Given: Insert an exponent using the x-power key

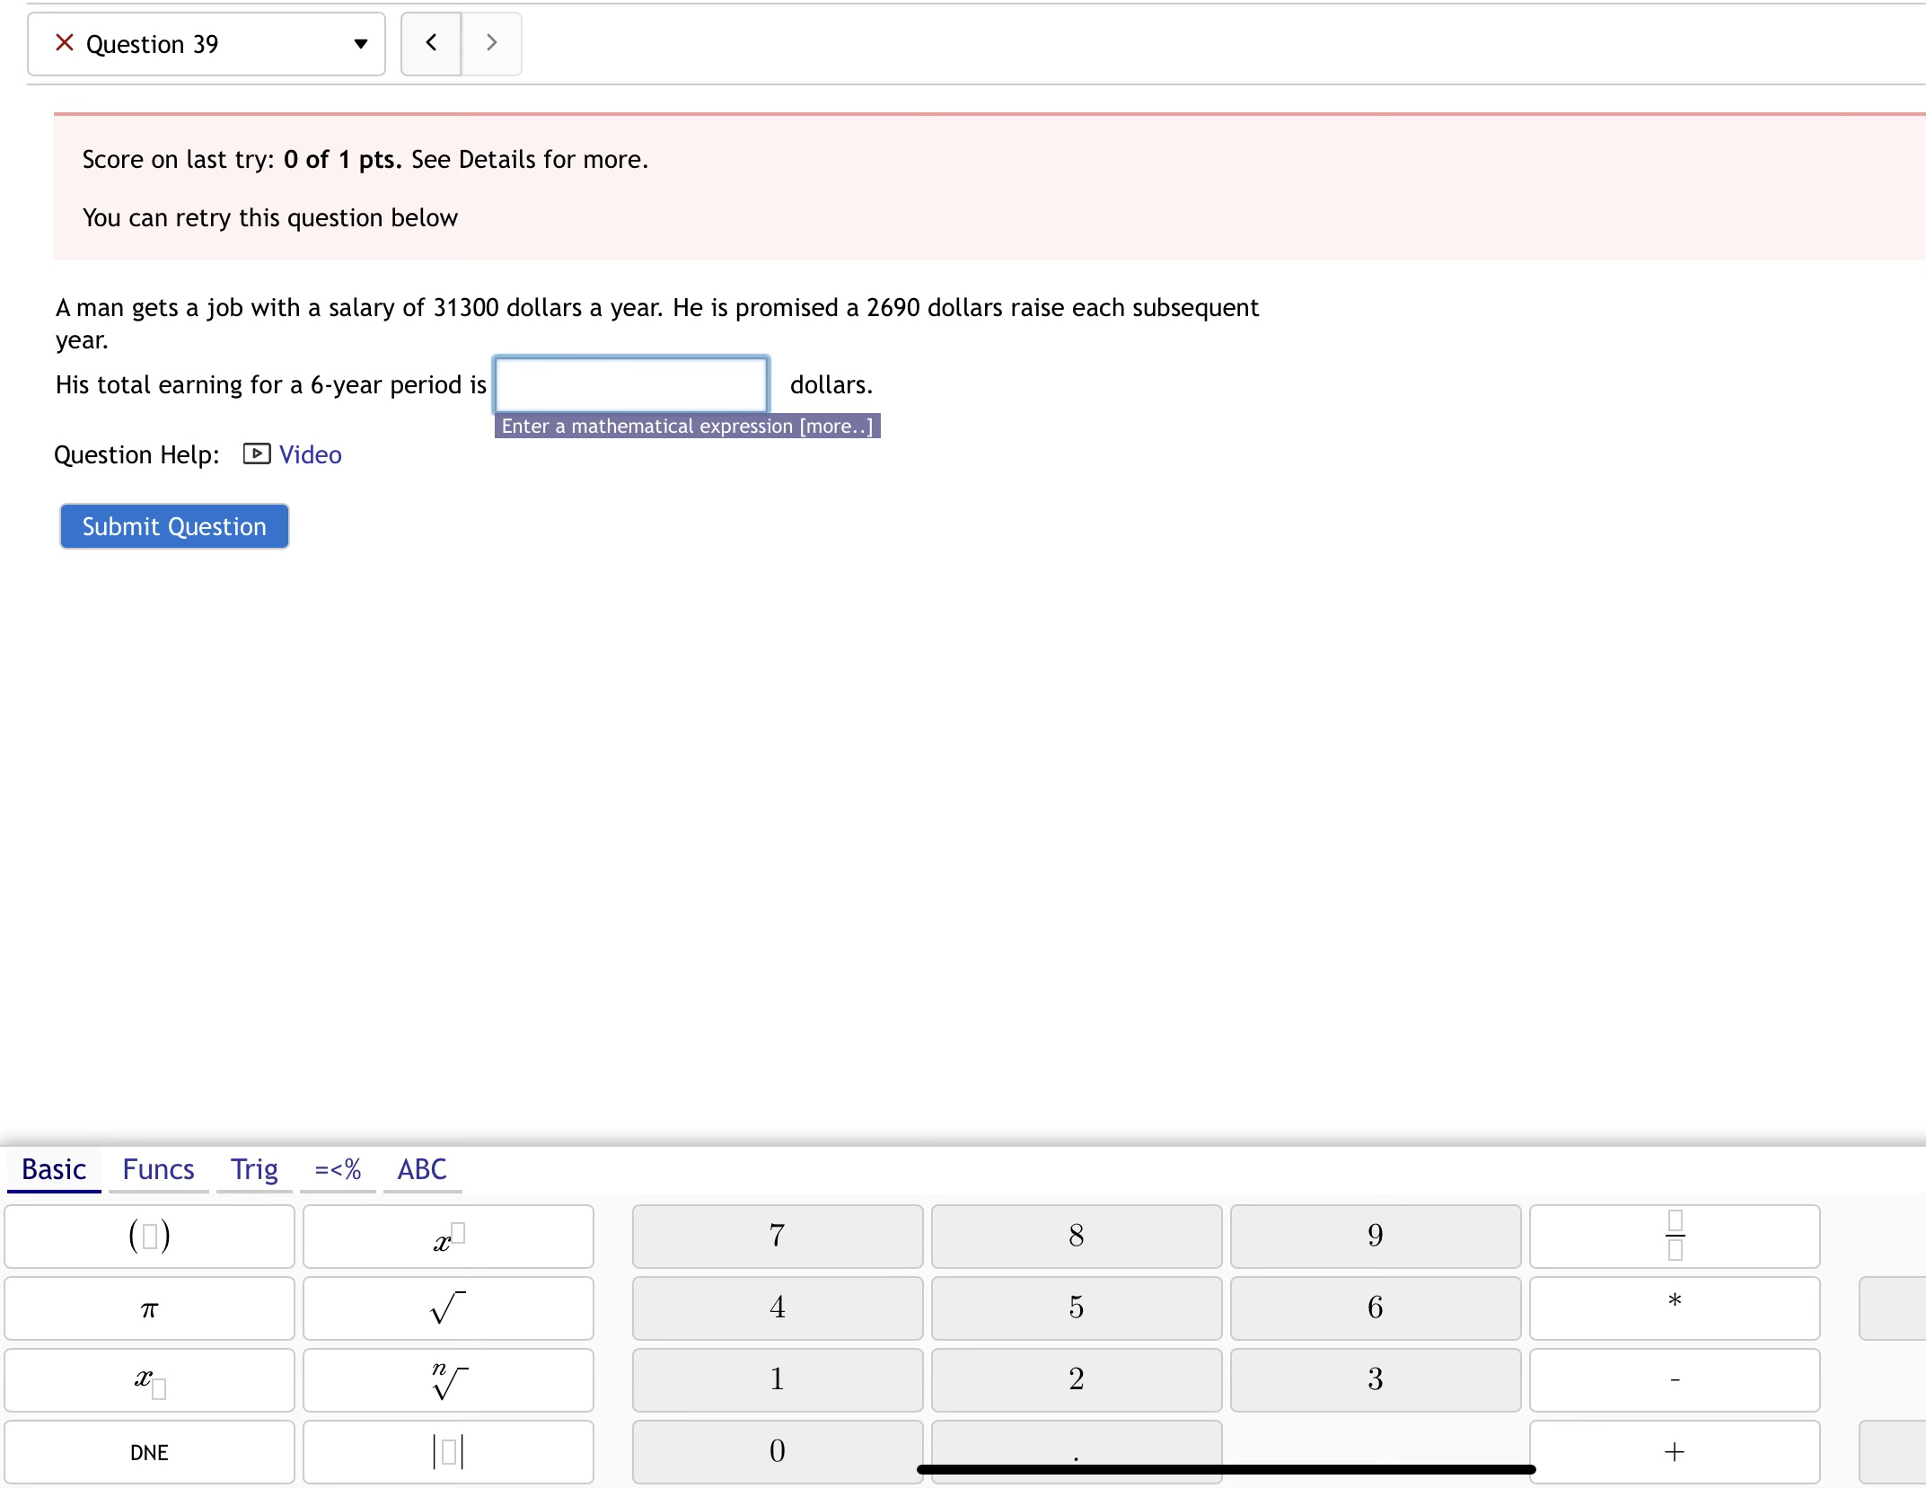Looking at the screenshot, I should [447, 1237].
